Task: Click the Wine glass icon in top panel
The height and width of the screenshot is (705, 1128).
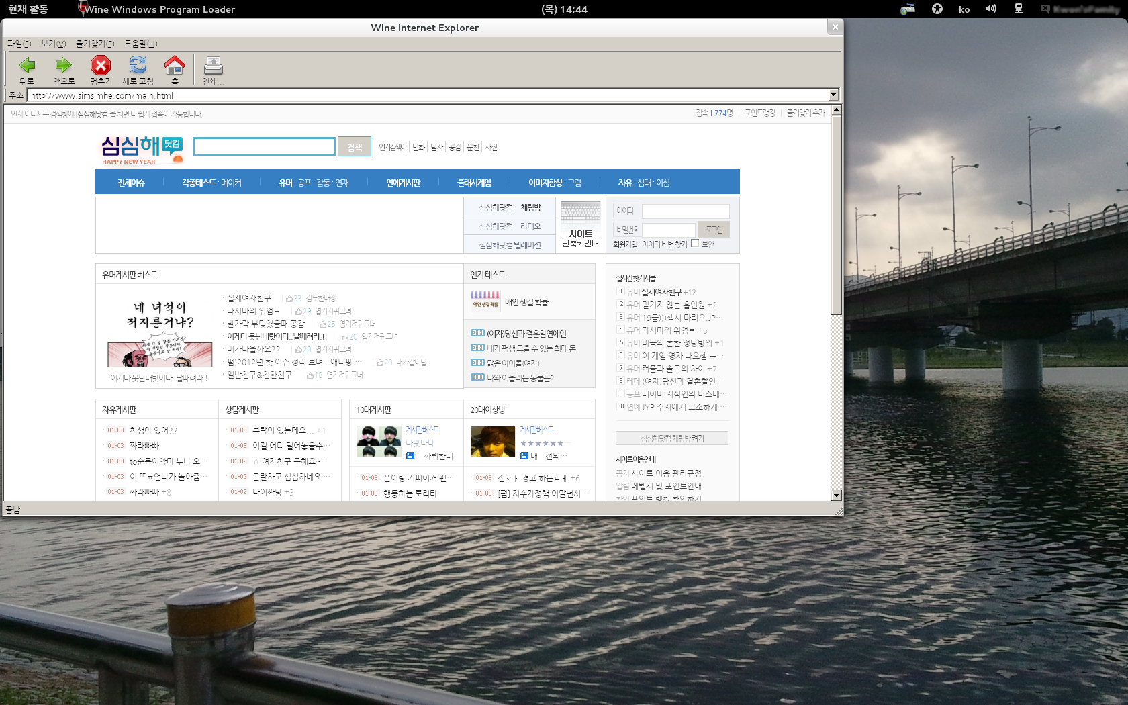Action: (x=83, y=9)
